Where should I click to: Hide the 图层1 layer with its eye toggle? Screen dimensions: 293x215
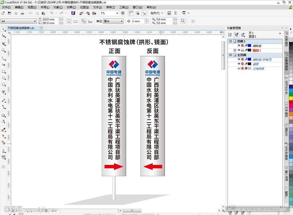pos(238,50)
